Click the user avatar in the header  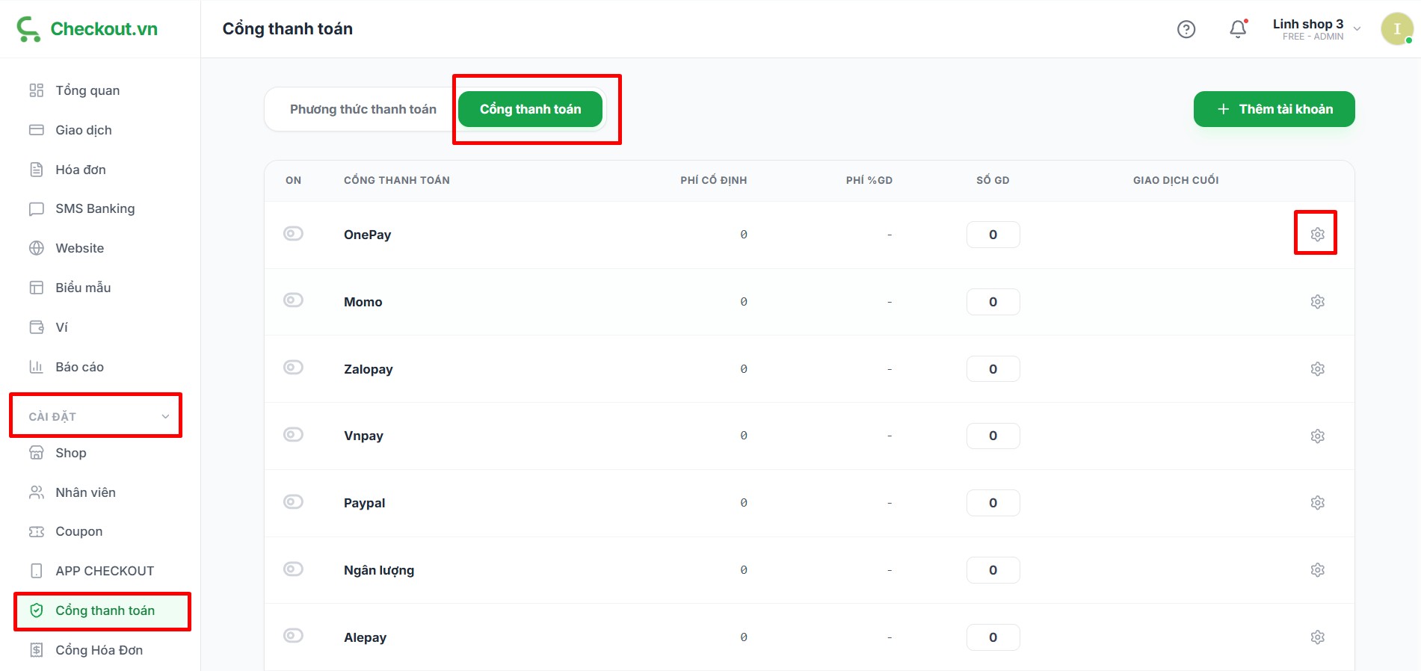pyautogui.click(x=1396, y=29)
